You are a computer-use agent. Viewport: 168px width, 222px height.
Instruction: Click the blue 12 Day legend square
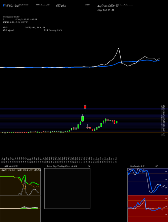tap(3, 6)
